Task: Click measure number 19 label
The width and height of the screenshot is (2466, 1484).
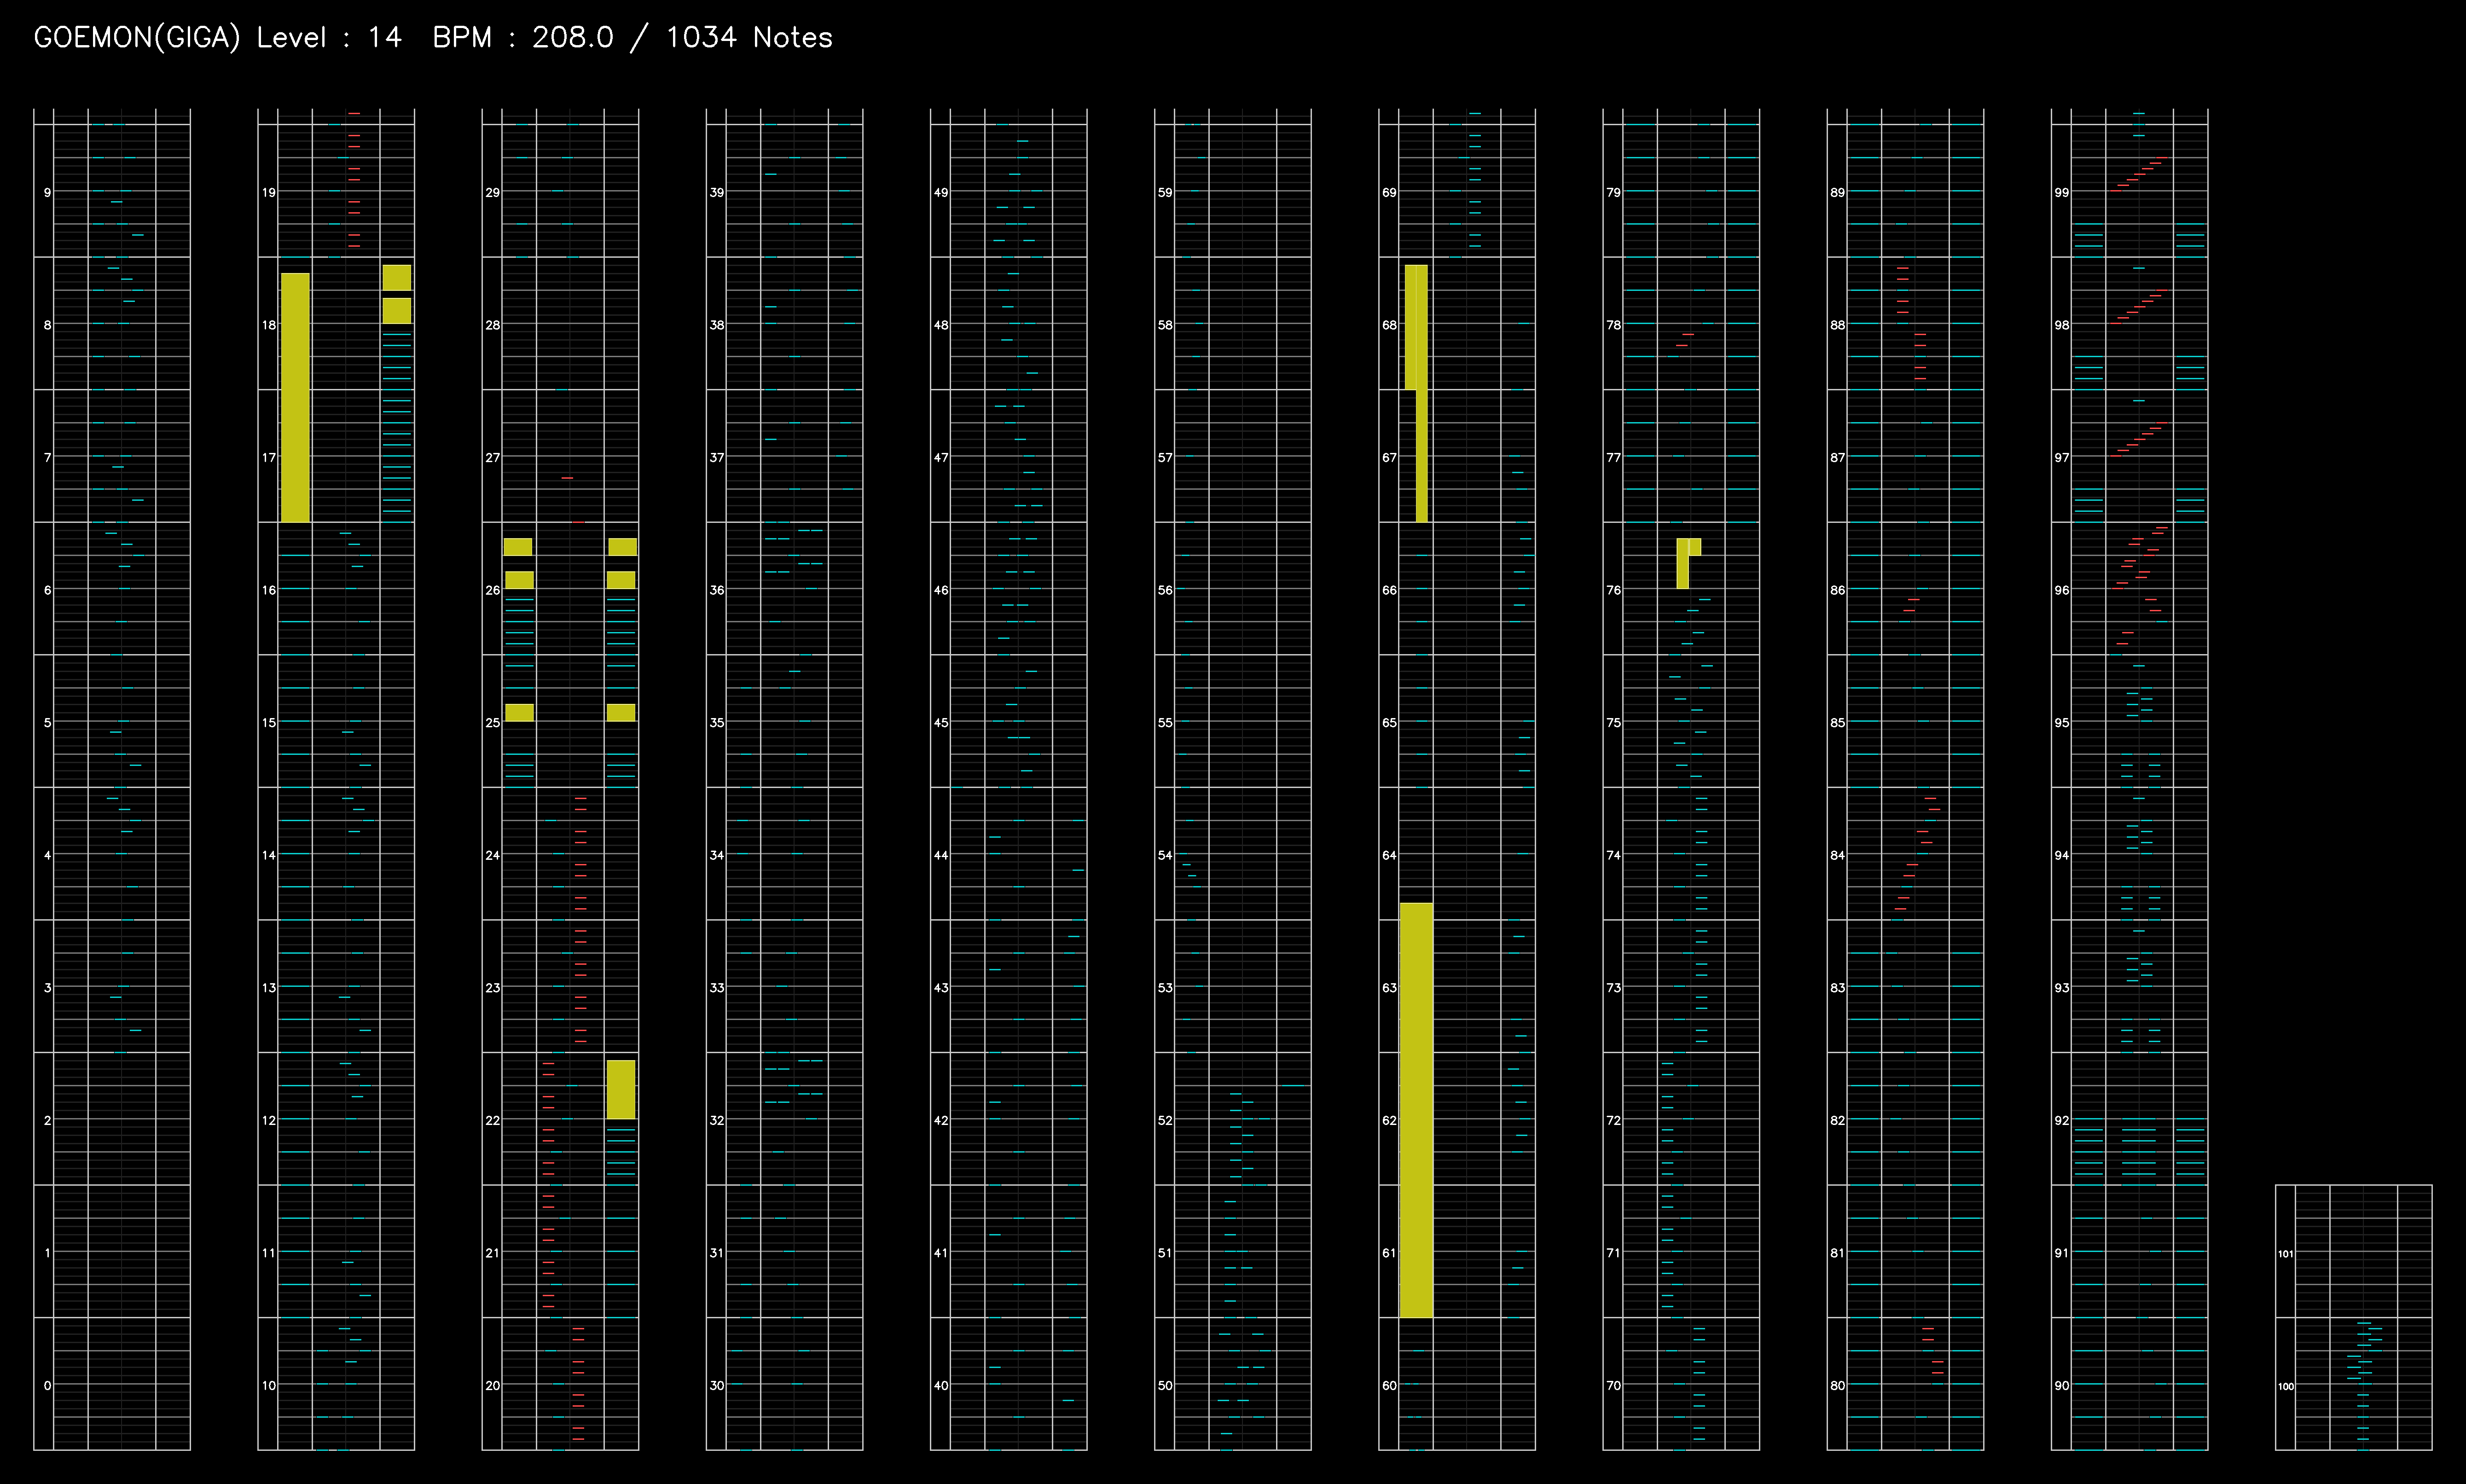Action: 268,192
